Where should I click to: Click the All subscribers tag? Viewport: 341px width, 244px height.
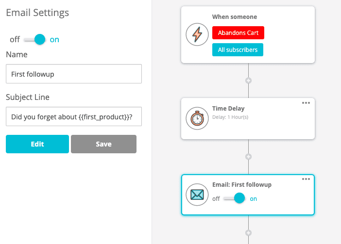coord(238,49)
